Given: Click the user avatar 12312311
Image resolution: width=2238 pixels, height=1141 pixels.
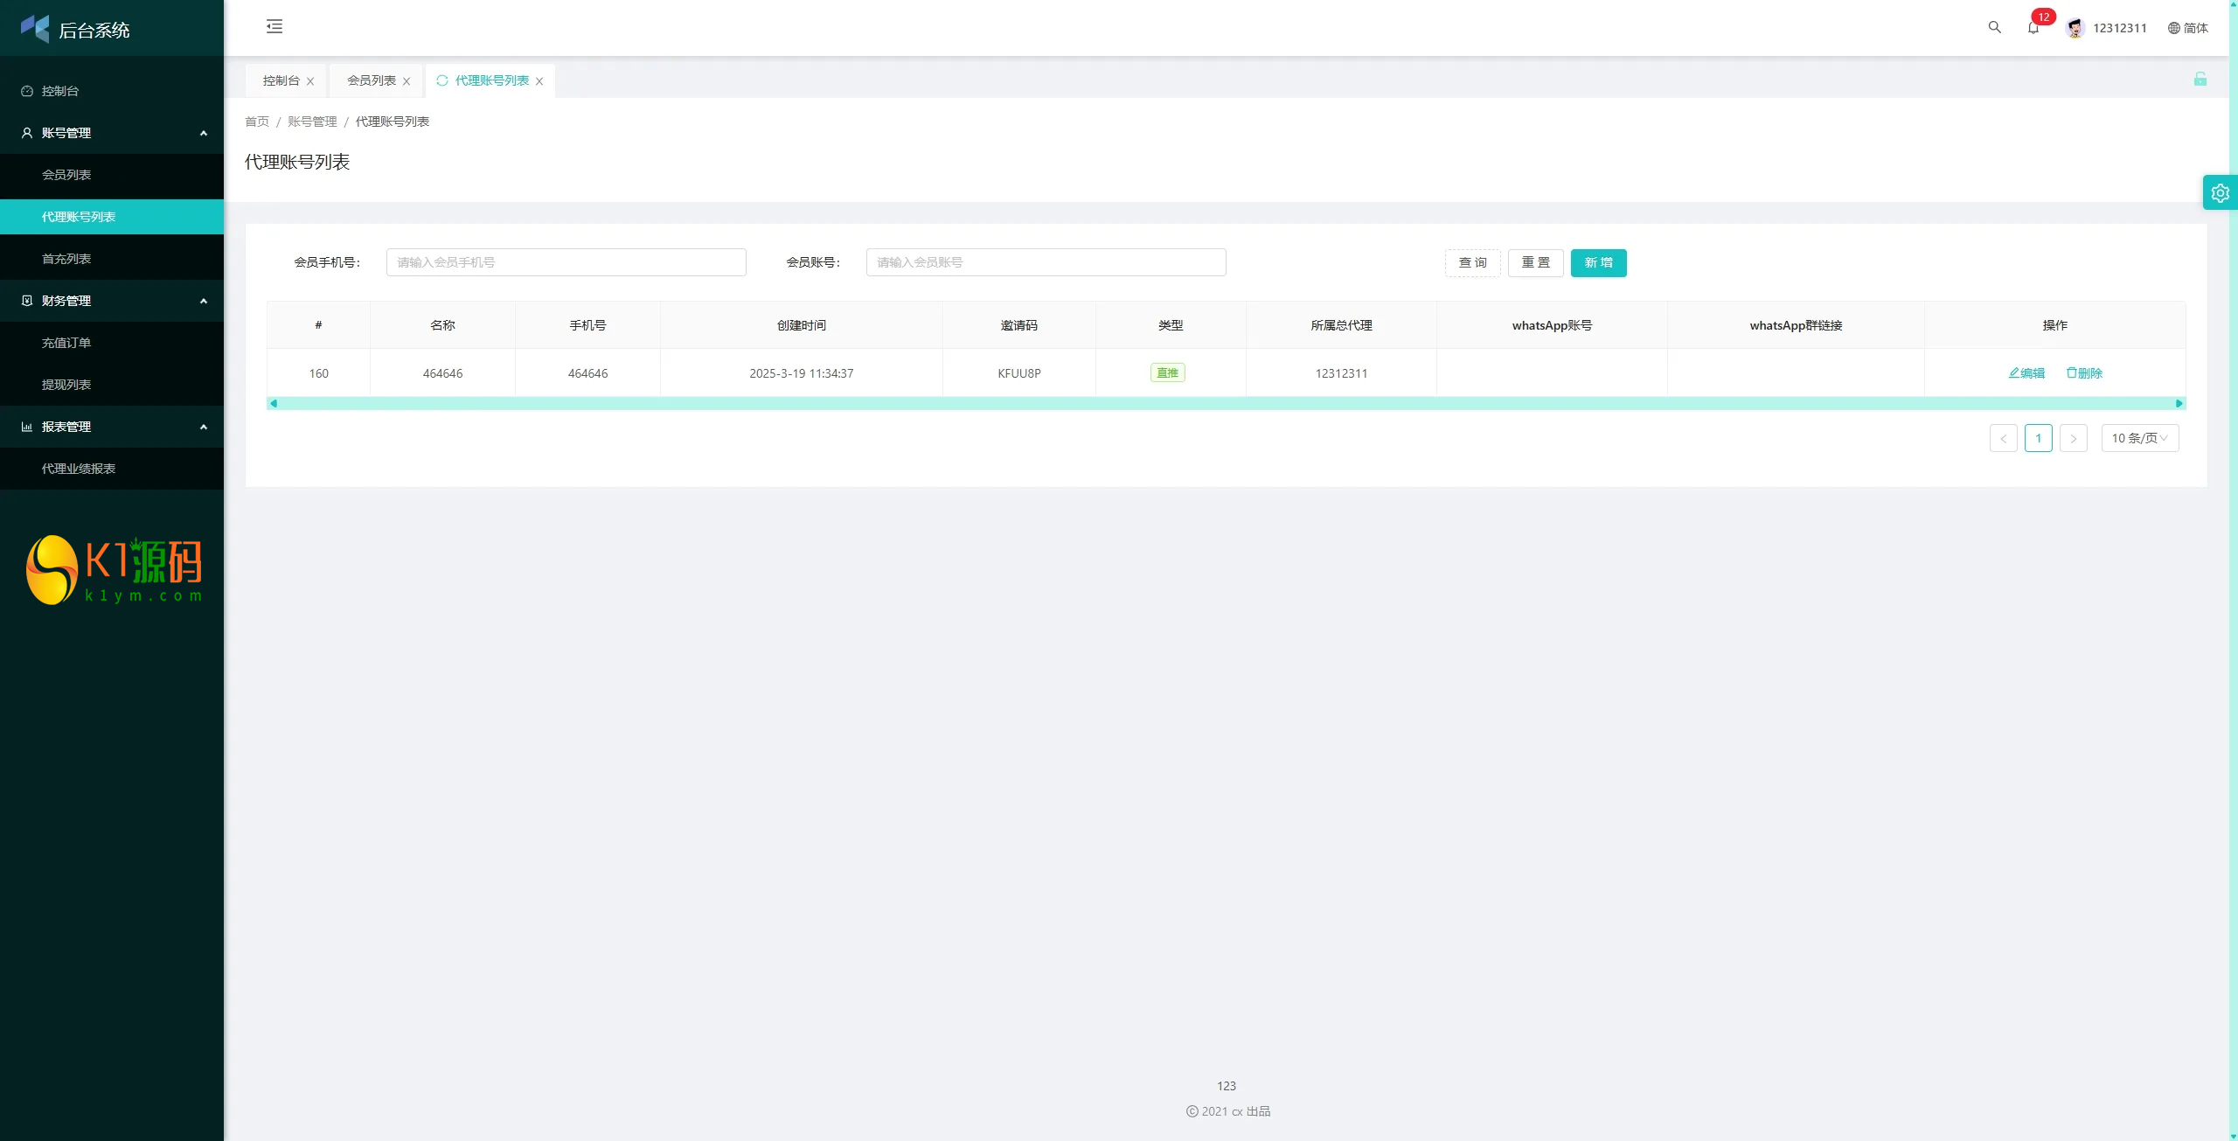Looking at the screenshot, I should [x=2075, y=28].
